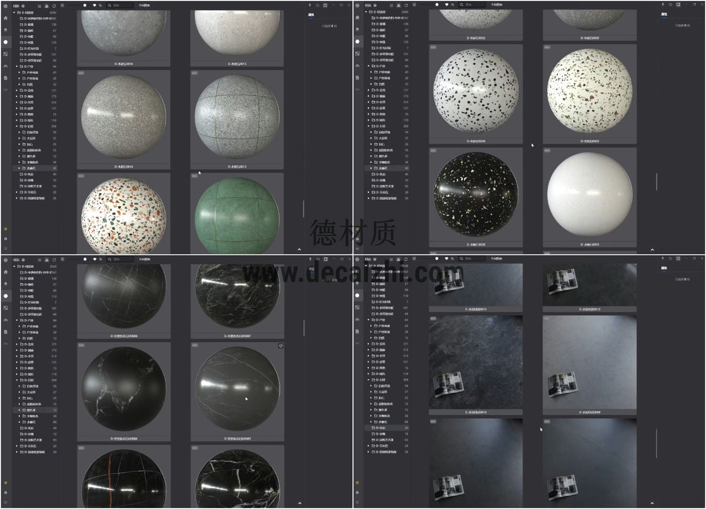Toggle the heart favorites filter in top-left window toolbar
706x509 pixels.
tap(94, 5)
